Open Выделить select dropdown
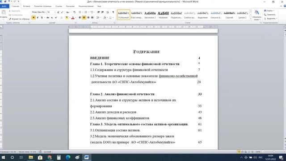The height and width of the screenshot is (161, 286). (270, 19)
